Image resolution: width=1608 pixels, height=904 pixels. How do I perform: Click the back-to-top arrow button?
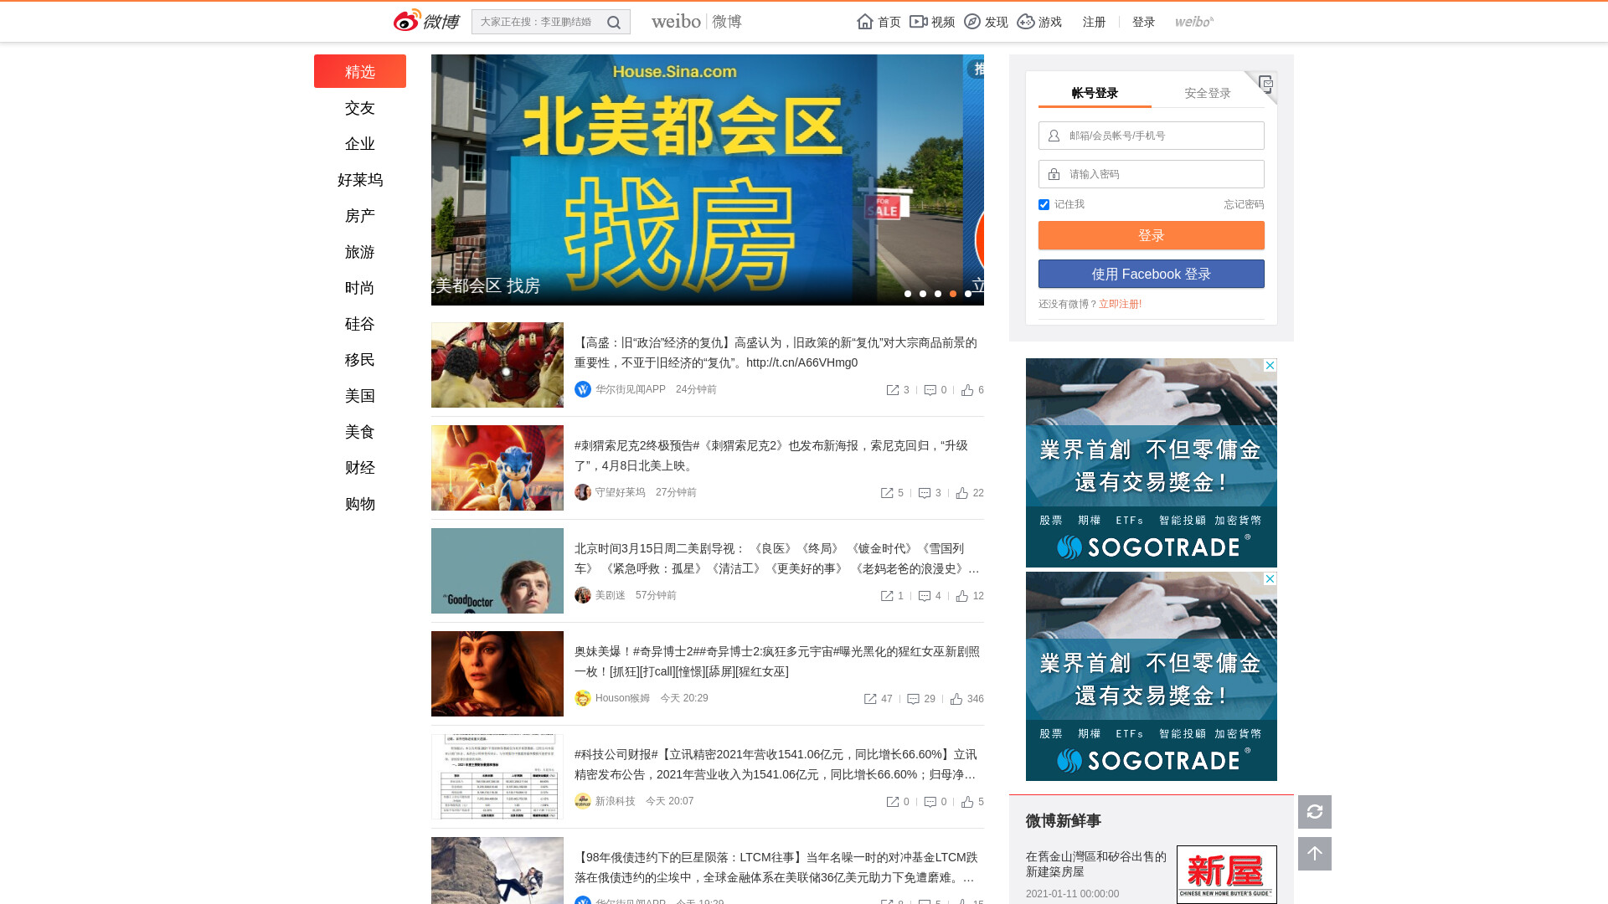click(1315, 854)
